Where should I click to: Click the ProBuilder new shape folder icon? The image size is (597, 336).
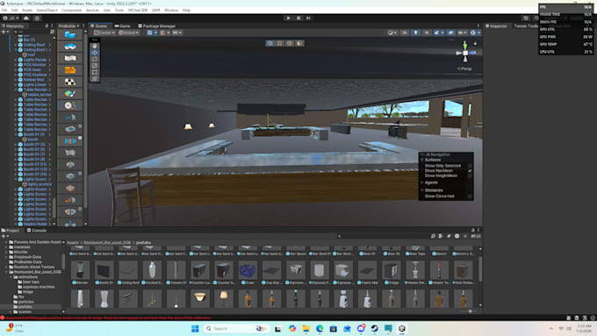(70, 34)
